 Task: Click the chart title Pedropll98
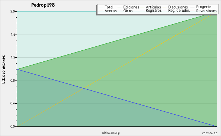pos(43,5)
